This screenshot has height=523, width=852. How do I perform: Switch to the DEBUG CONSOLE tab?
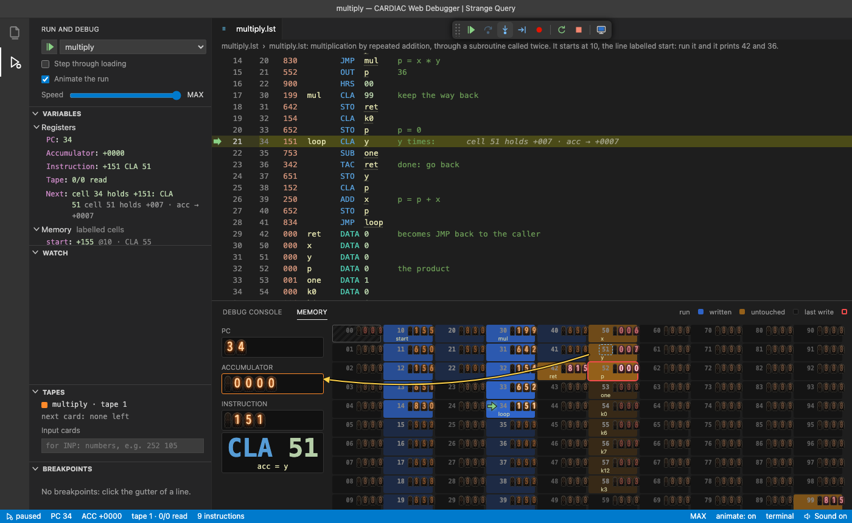point(252,312)
